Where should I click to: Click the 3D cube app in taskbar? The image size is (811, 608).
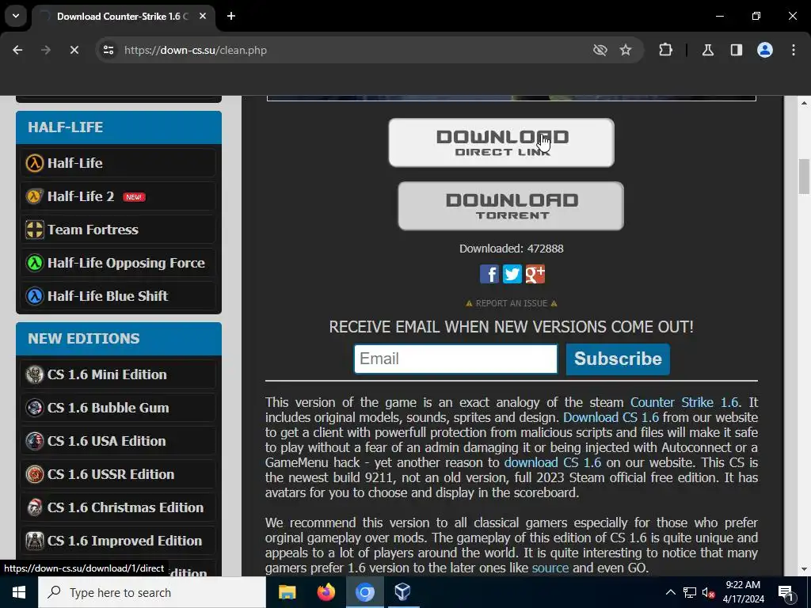click(402, 592)
